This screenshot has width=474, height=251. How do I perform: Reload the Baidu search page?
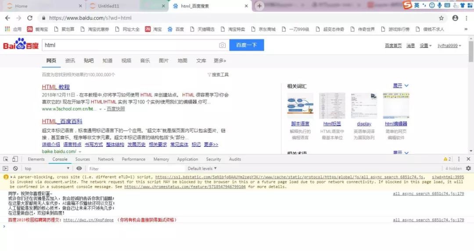click(x=30, y=18)
